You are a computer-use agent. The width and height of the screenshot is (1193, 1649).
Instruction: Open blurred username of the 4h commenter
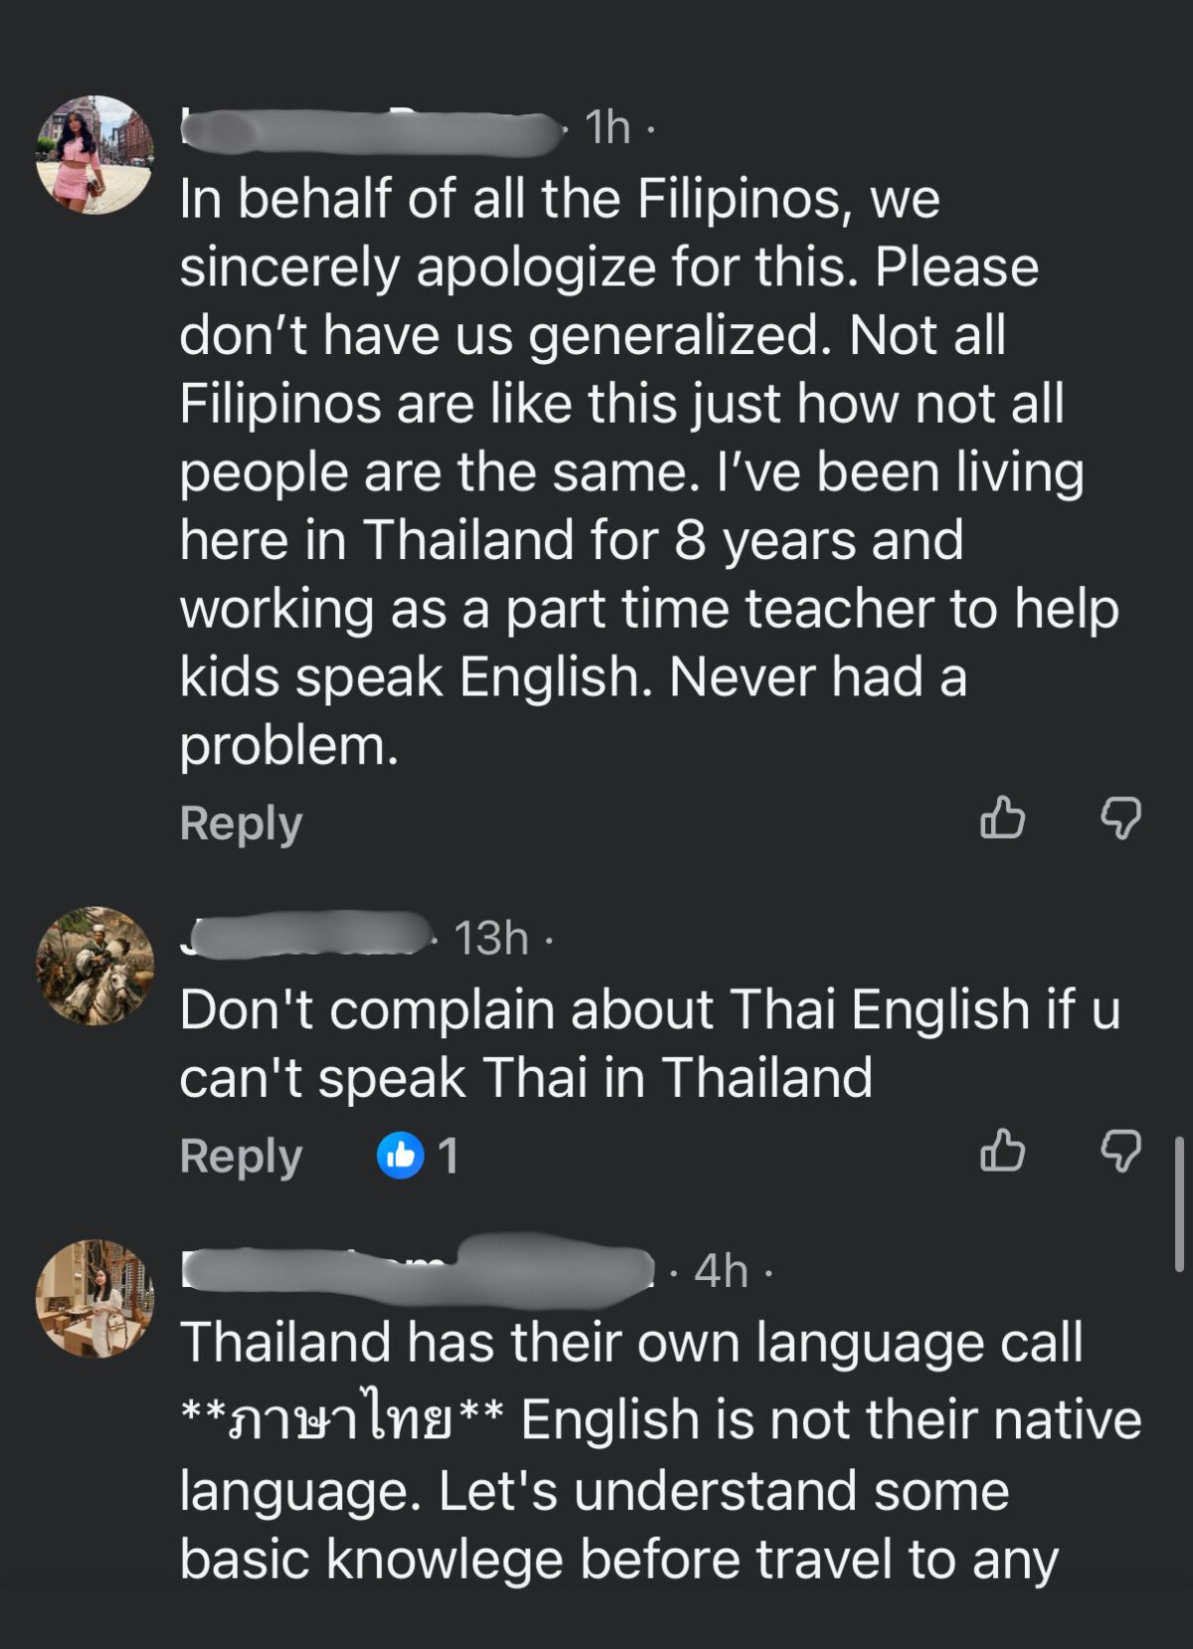tap(418, 1272)
